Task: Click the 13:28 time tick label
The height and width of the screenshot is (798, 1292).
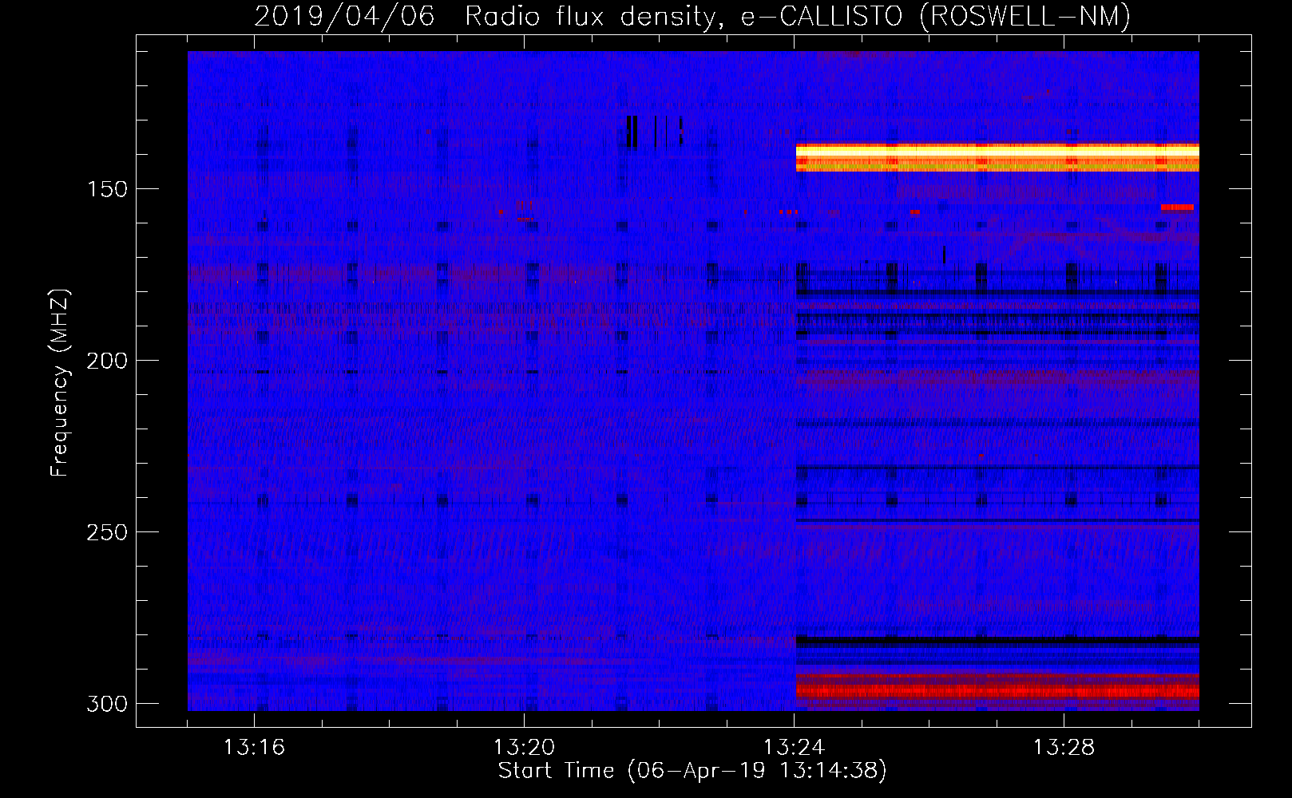Action: (1064, 748)
